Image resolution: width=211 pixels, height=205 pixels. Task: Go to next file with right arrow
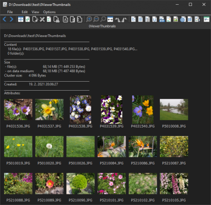12,19
